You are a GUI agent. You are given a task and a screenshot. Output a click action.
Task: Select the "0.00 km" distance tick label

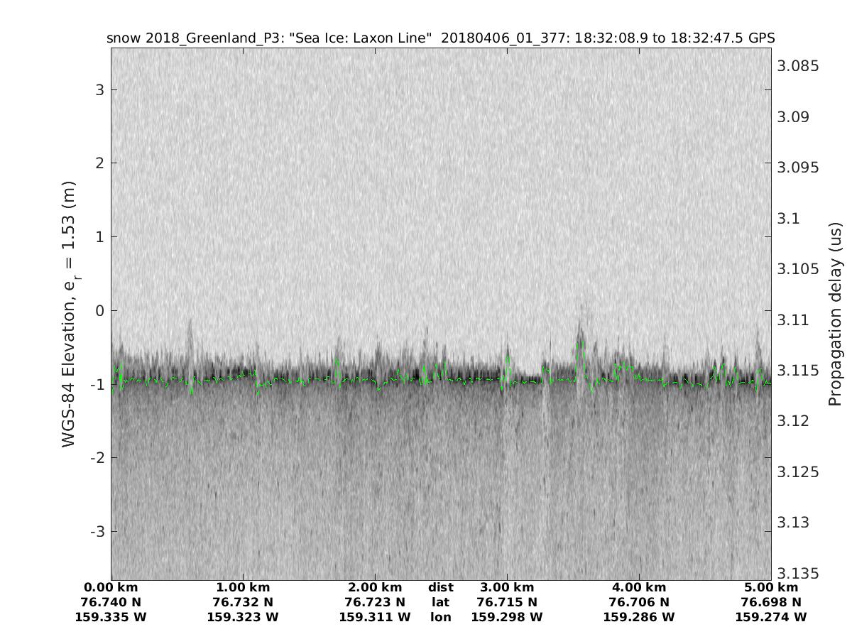(x=111, y=588)
